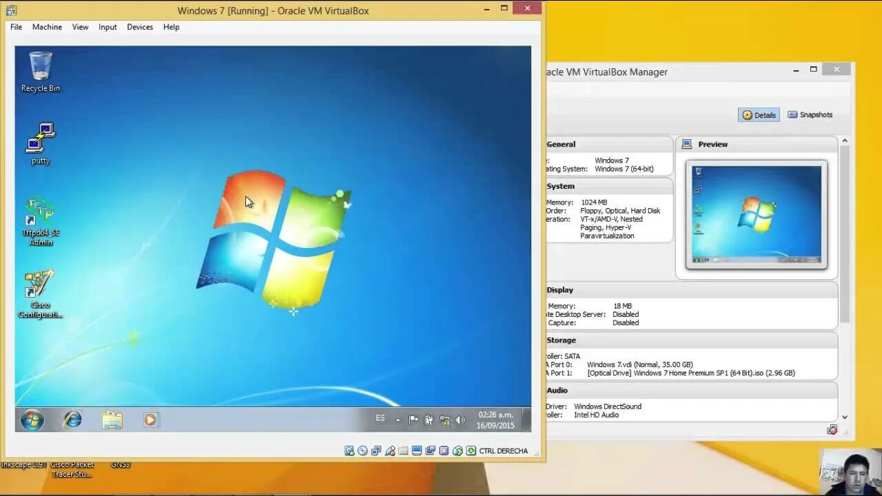Open the Machine menu

[x=47, y=27]
